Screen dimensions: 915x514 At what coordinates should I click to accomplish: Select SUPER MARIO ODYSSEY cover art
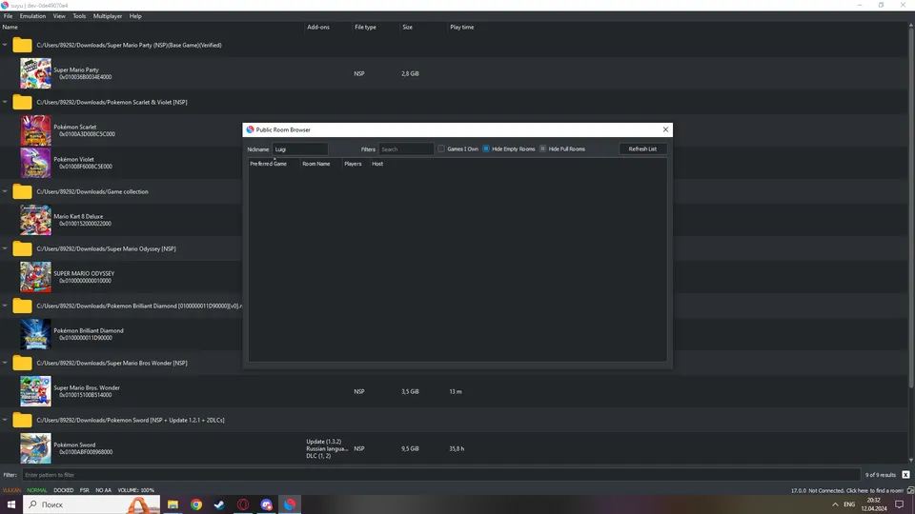[35, 277]
